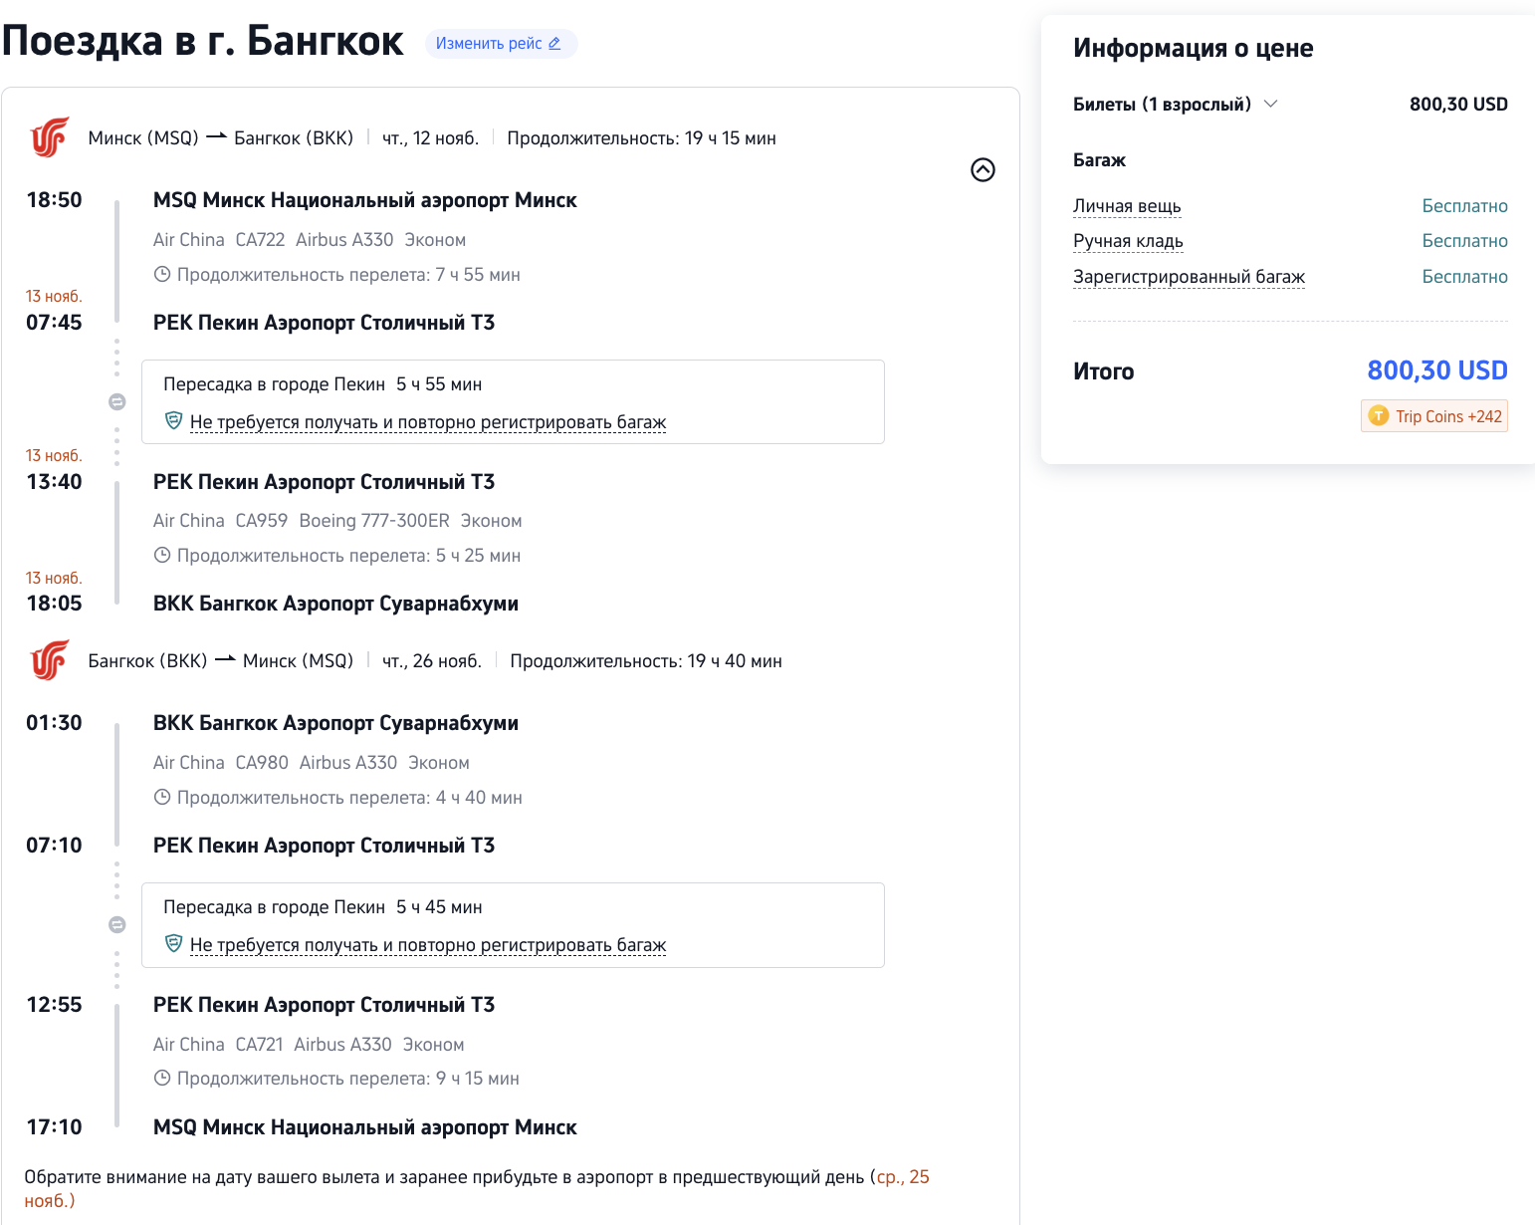The width and height of the screenshot is (1535, 1225).
Task: Click the transfer marker icon on outbound timeline
Action: click(x=116, y=402)
